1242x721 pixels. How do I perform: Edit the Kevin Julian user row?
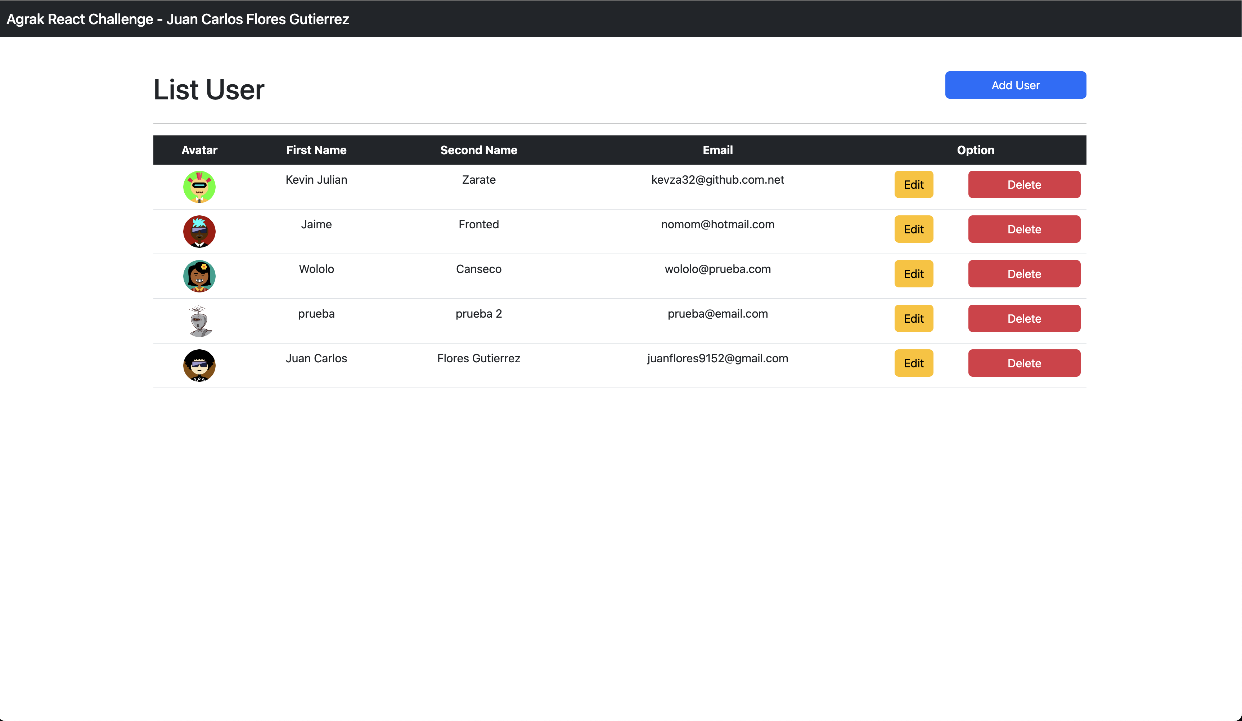[913, 184]
